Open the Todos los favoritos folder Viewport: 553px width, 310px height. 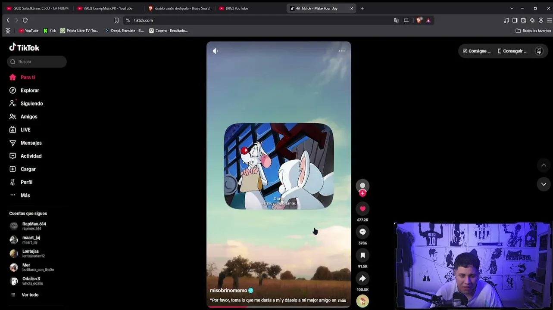(x=534, y=31)
